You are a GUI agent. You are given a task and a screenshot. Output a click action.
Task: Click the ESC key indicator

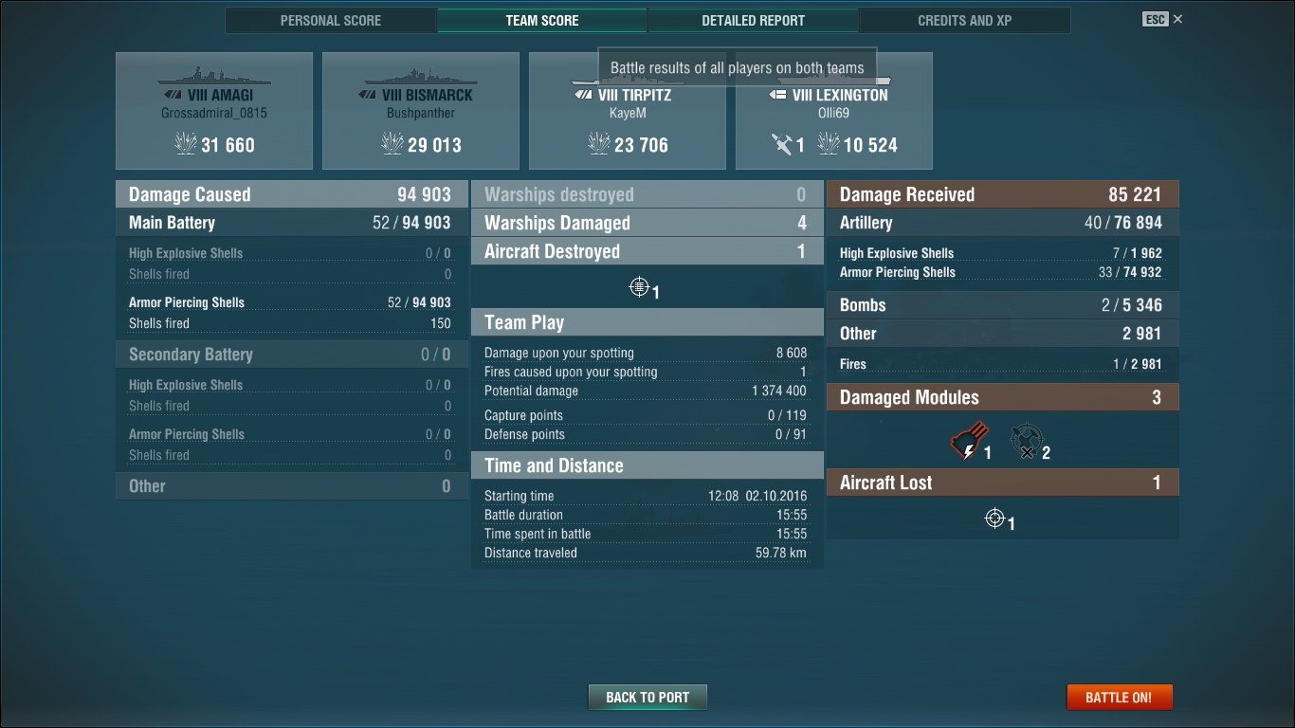coord(1155,19)
